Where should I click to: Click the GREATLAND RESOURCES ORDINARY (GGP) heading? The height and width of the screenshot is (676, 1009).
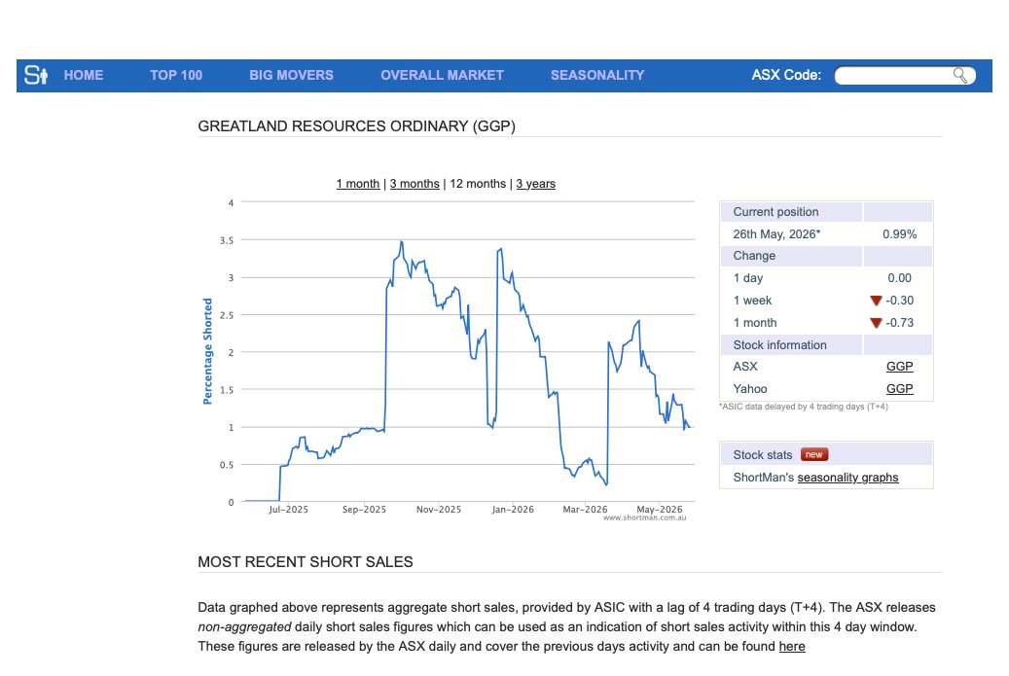356,126
